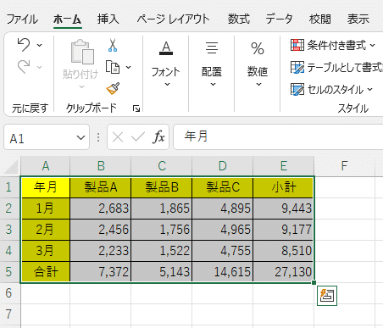Click the Copy icon
The width and height of the screenshot is (383, 328).
click(113, 67)
